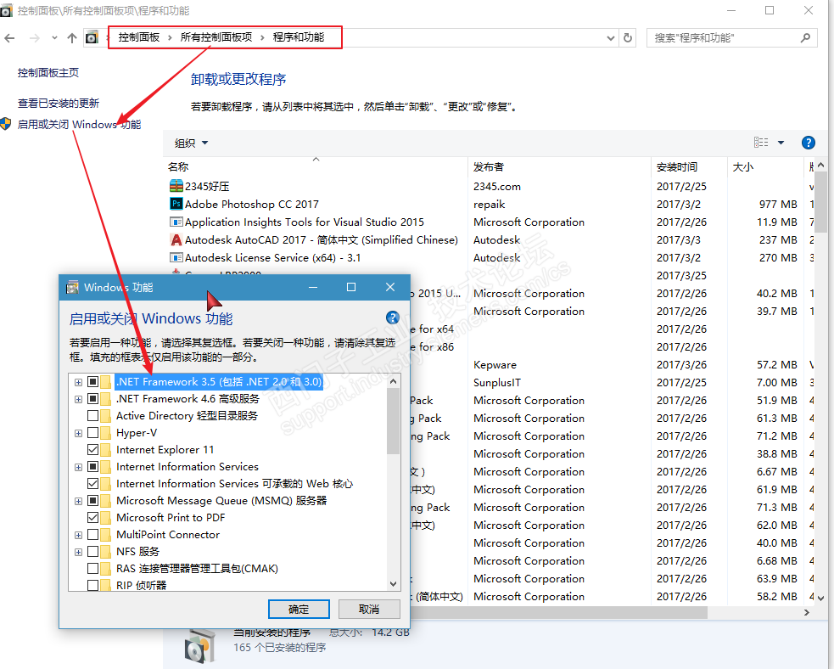Click features list scroll down arrow

393,583
